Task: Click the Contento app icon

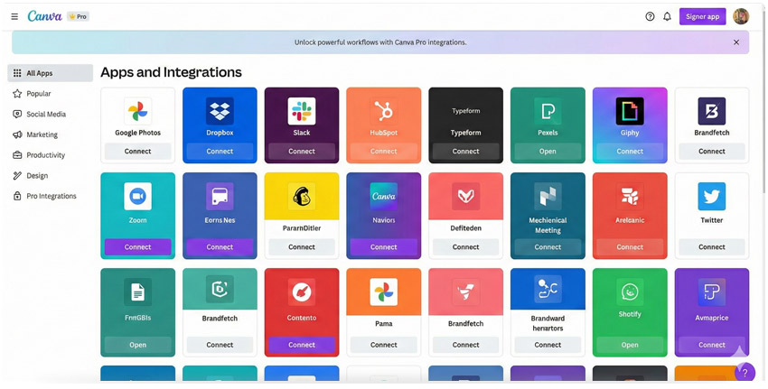Action: coord(302,292)
